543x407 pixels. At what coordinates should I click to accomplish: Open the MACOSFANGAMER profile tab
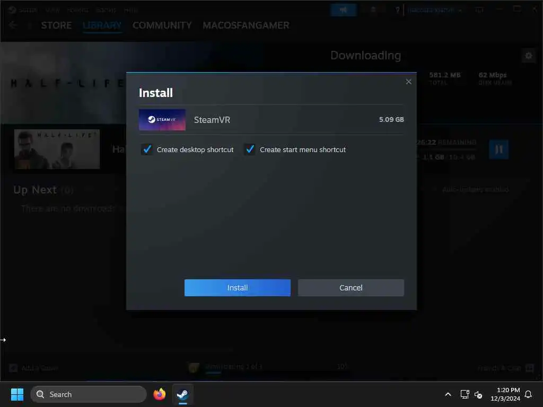[x=246, y=25]
